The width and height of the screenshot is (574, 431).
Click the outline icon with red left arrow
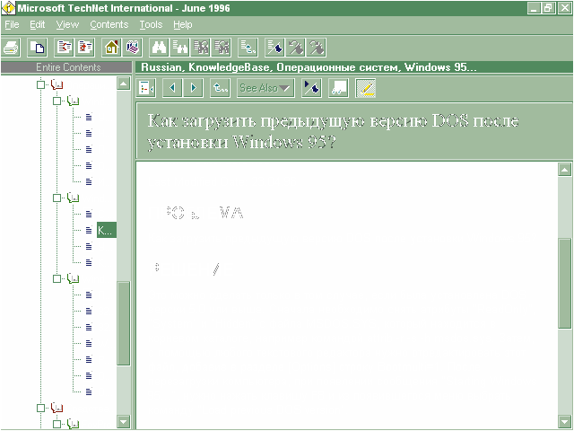[x=64, y=48]
